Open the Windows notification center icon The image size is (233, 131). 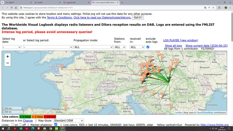point(229,128)
